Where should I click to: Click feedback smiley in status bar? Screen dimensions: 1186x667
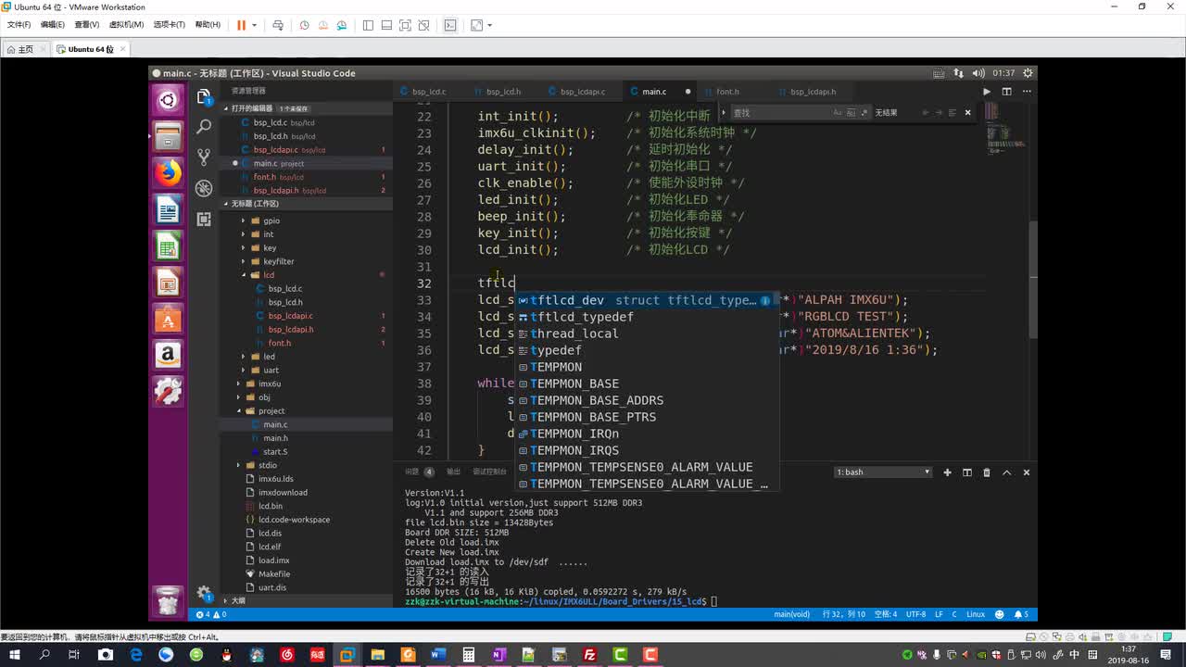click(x=999, y=614)
